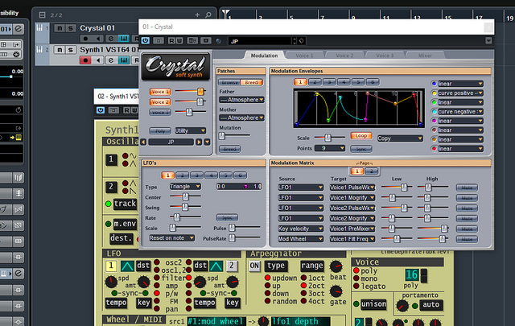Open track list layout icon beside 2 / 2

point(42,14)
